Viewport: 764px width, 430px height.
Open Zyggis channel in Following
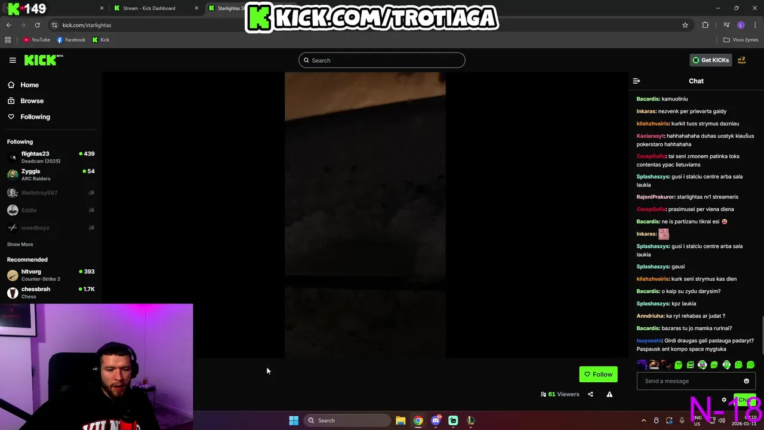click(x=51, y=174)
